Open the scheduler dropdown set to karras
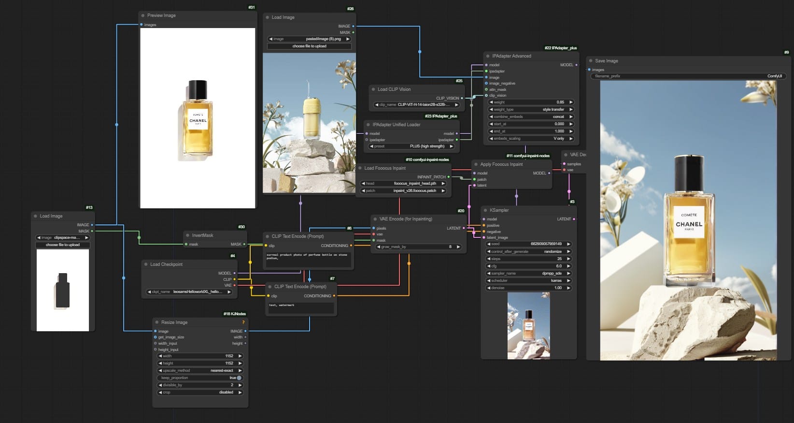This screenshot has height=423, width=794. pyautogui.click(x=529, y=280)
